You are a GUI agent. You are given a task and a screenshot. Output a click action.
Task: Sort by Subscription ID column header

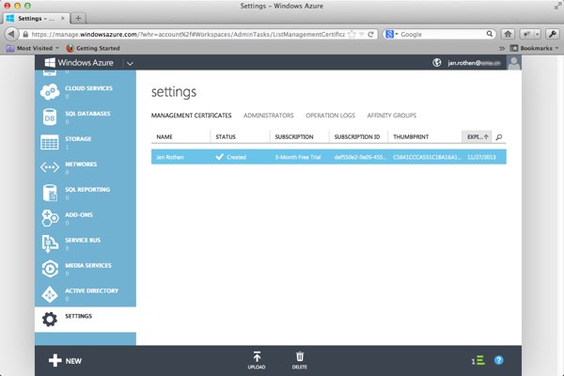pyautogui.click(x=357, y=137)
